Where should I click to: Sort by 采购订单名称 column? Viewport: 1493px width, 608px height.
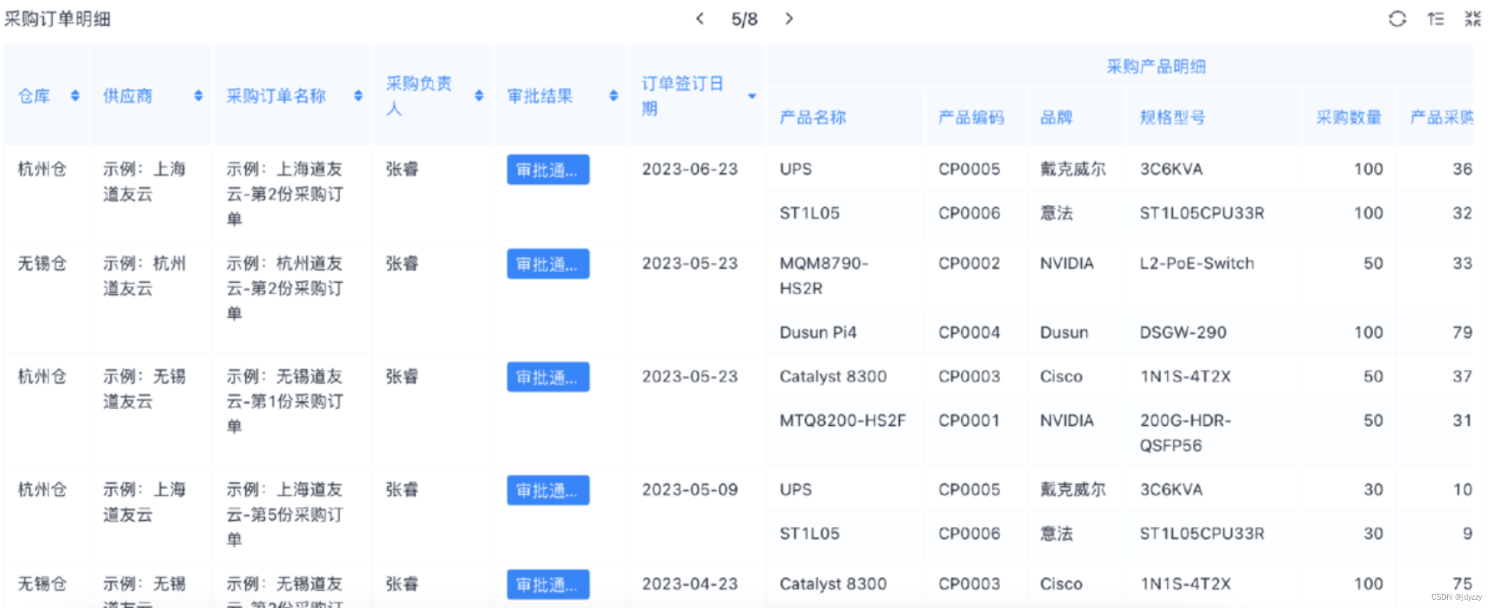coord(358,96)
